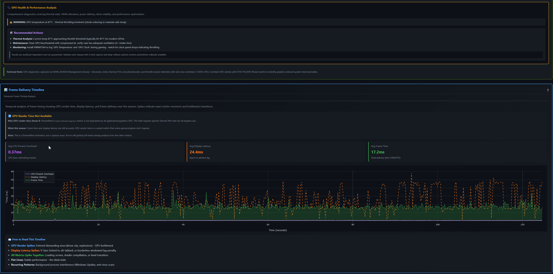Image resolution: width=553 pixels, height=274 pixels.
Task: Click the Flat Lines bullet label
Action: (x=17, y=260)
